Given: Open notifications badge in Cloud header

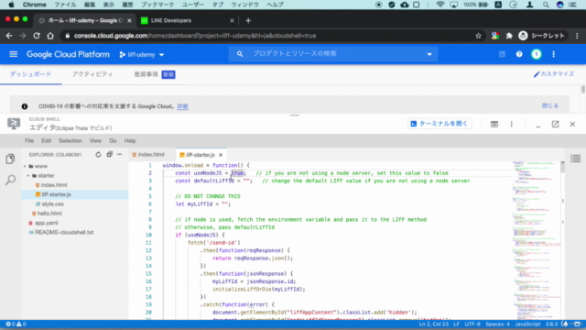Looking at the screenshot, I should 537,55.
